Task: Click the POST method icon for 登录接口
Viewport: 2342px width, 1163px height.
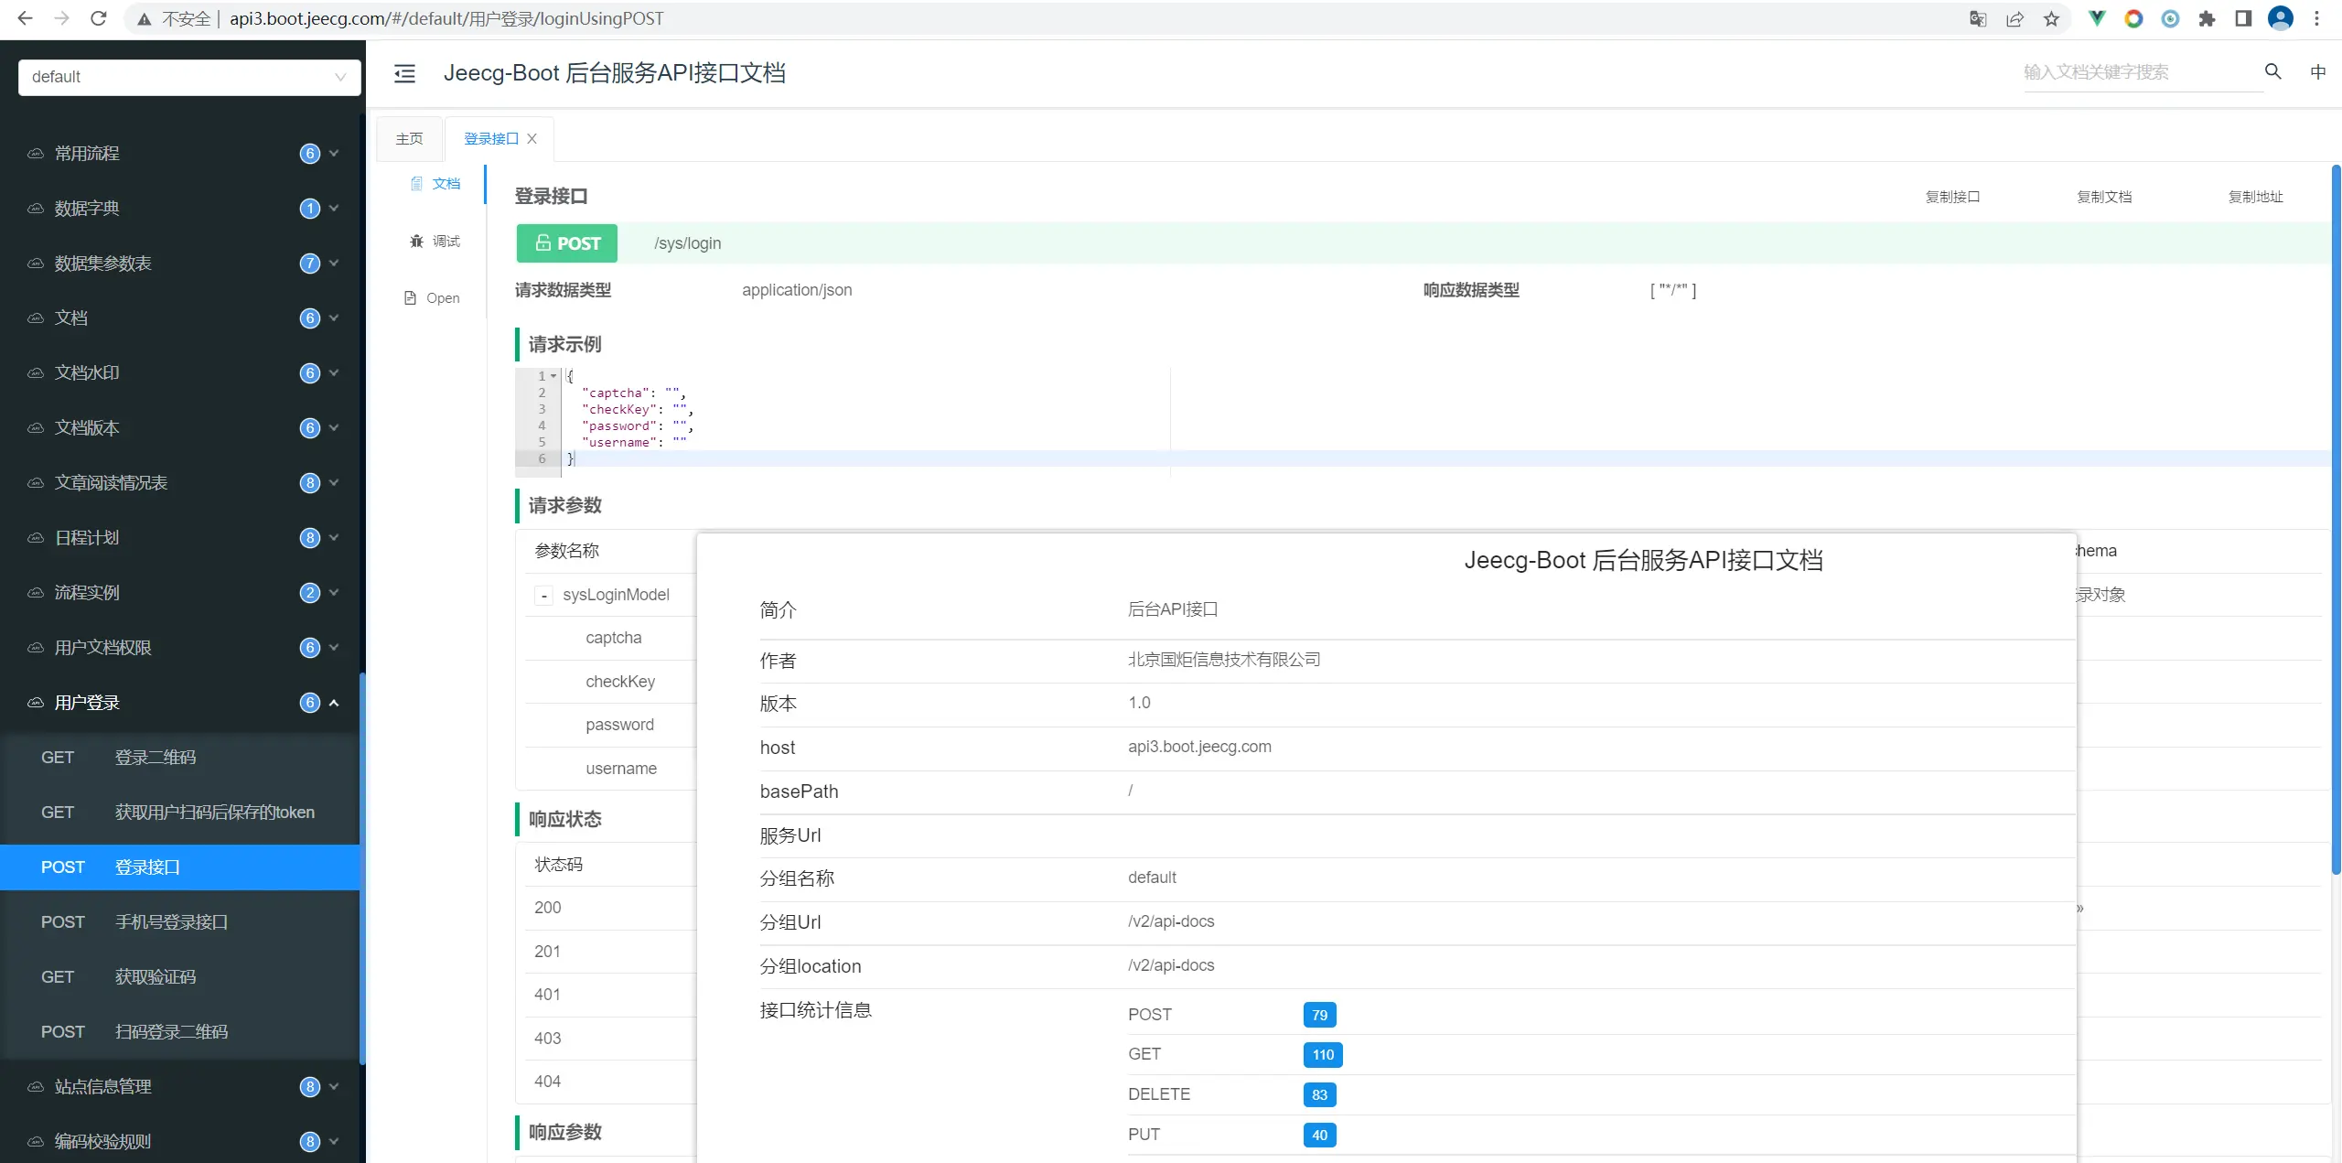Action: pos(567,242)
